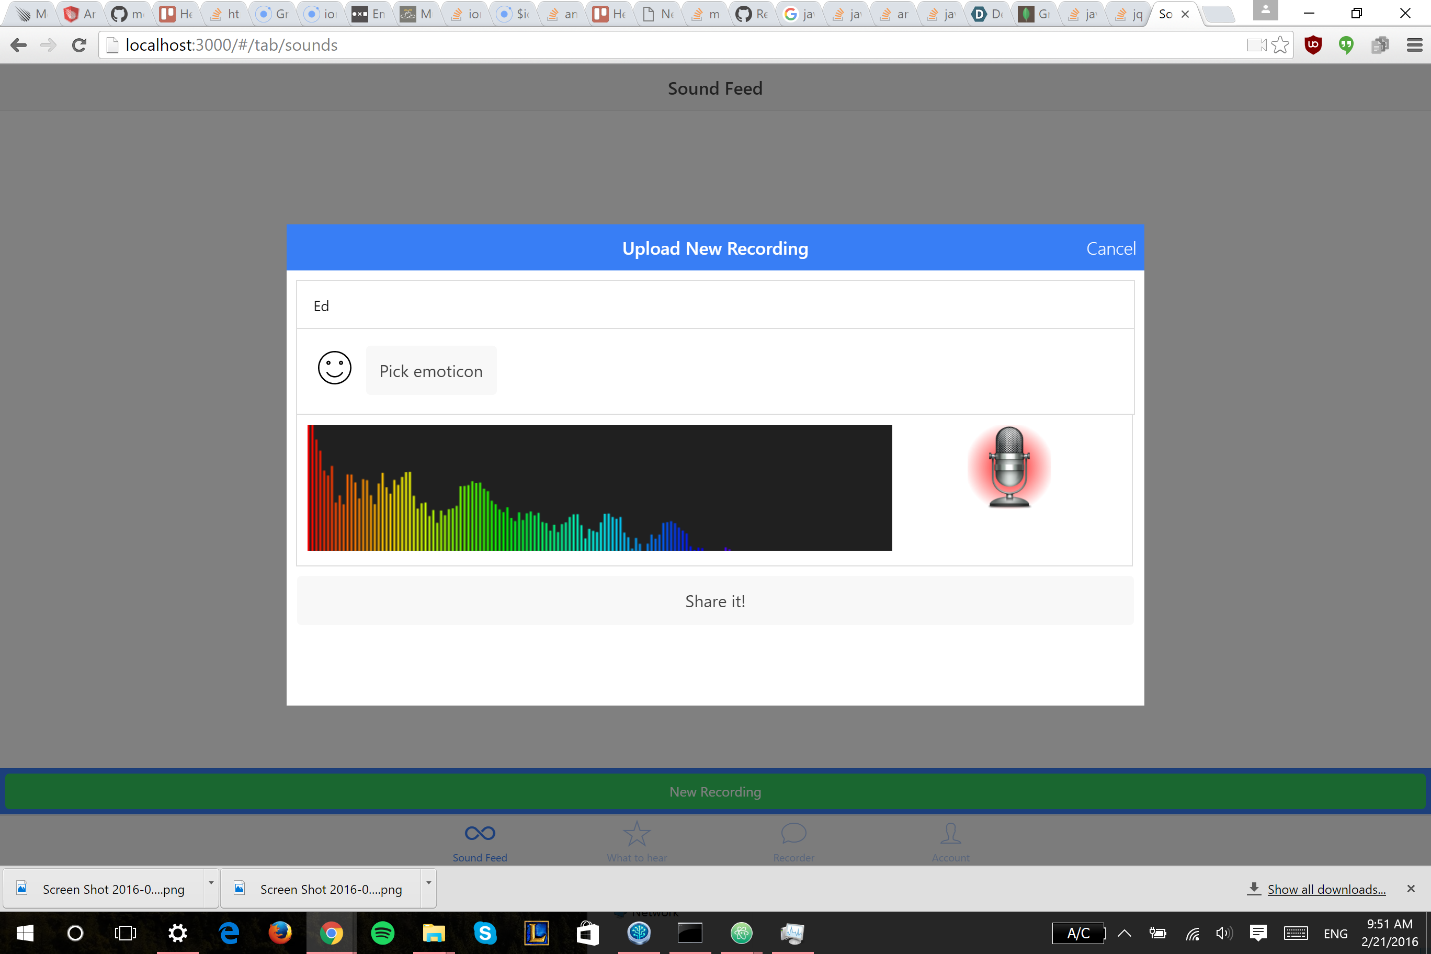Click the smiley face emoticon icon
The width and height of the screenshot is (1431, 954).
coord(335,368)
